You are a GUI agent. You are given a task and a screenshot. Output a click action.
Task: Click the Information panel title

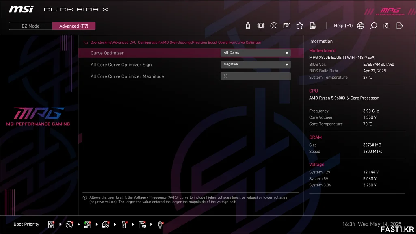(x=321, y=41)
